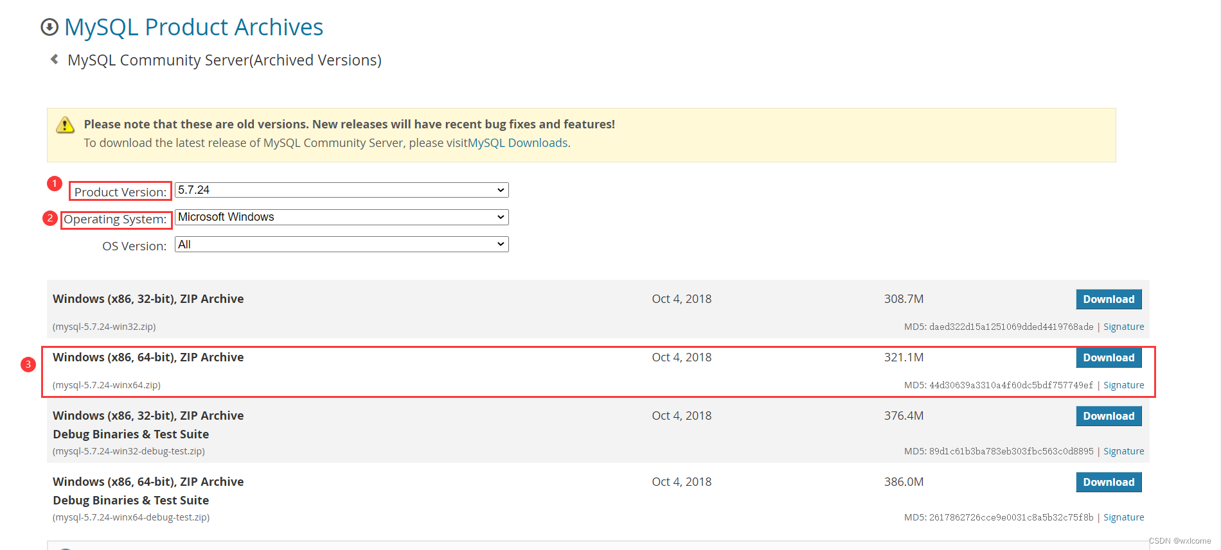
Task: Click the back chevron before MySQL Community Server
Action: [x=55, y=59]
